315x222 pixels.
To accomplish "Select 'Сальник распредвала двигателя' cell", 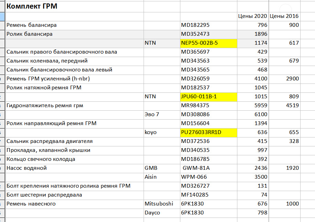I will point(75,142).
